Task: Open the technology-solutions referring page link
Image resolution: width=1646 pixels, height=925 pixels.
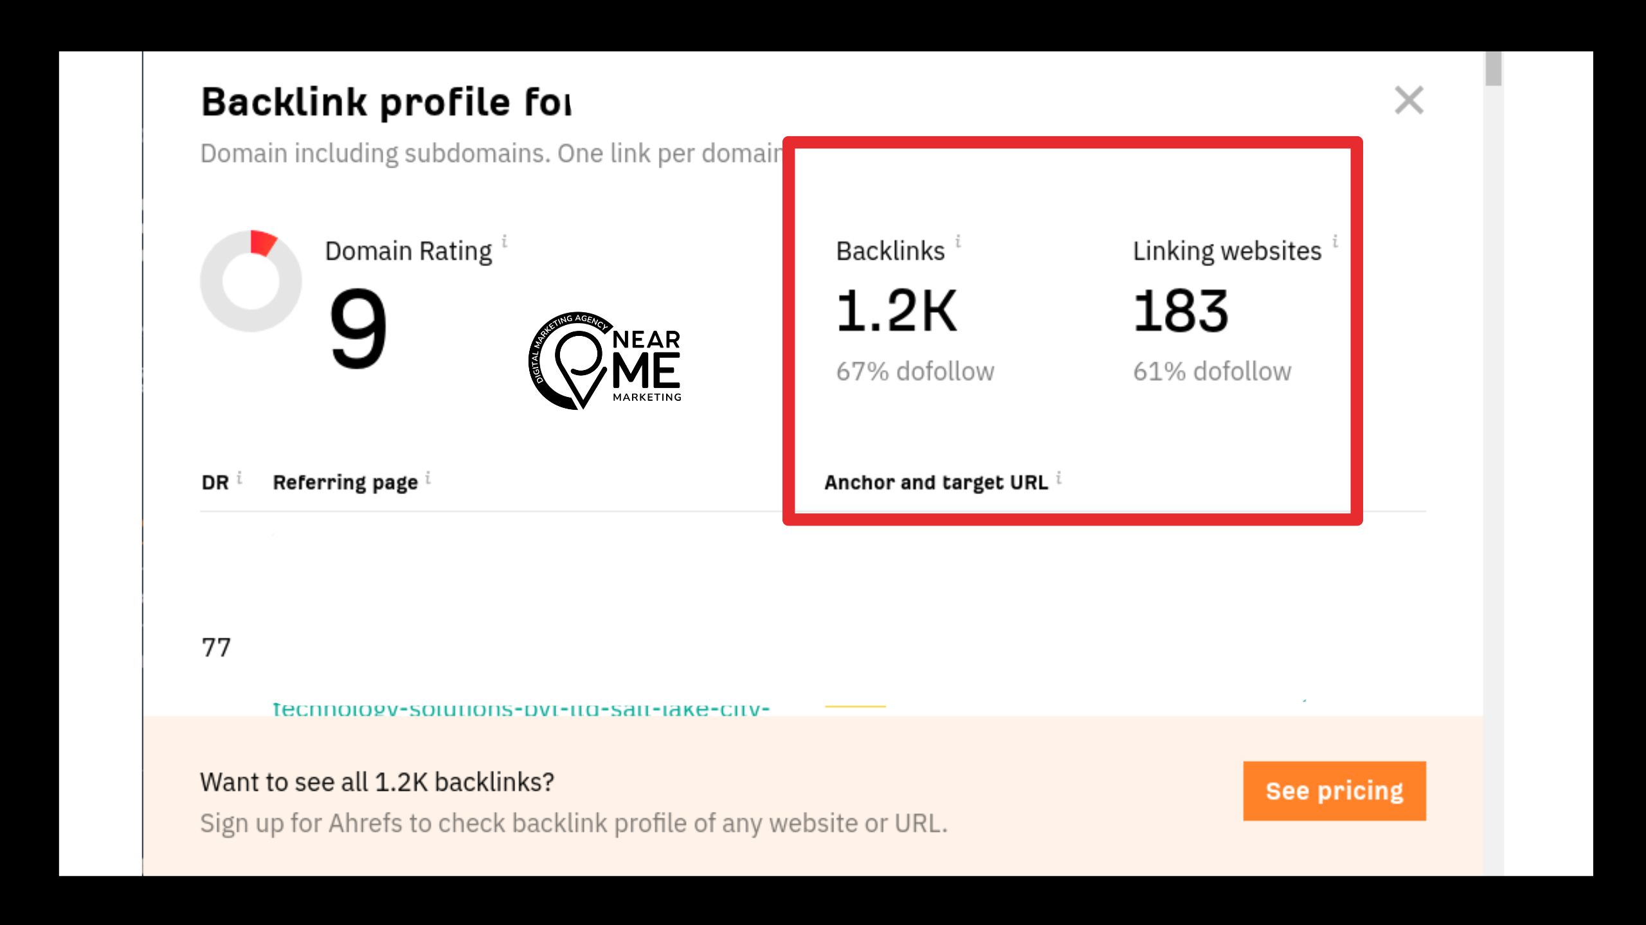Action: 521,709
